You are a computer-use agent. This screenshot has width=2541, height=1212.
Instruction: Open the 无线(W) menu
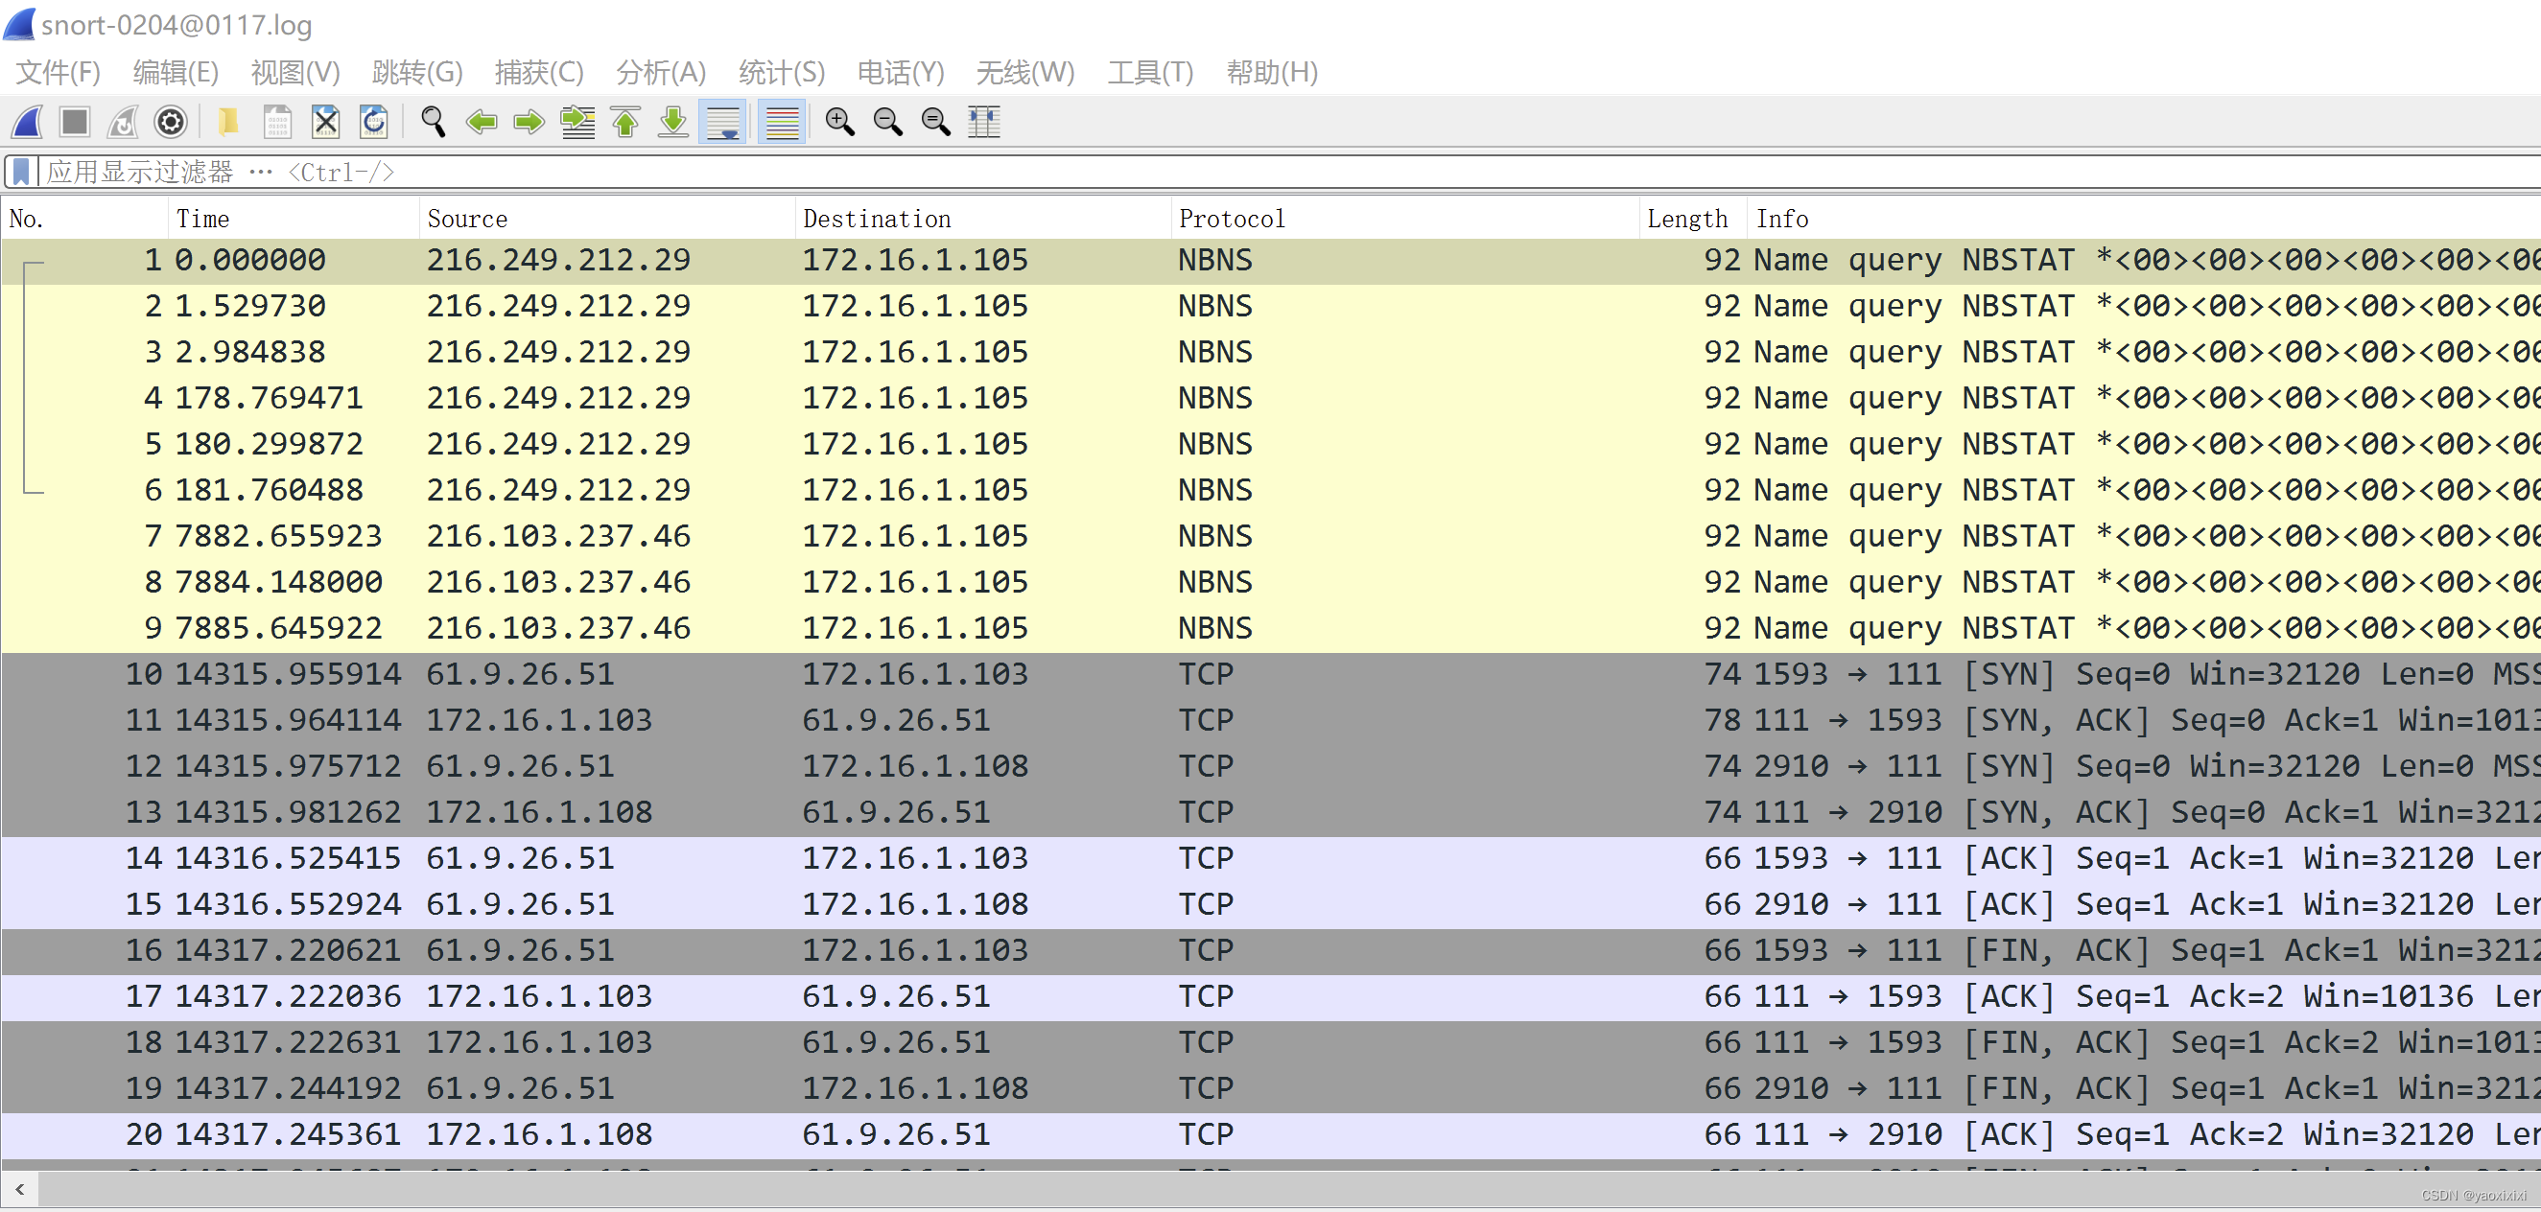(1024, 72)
